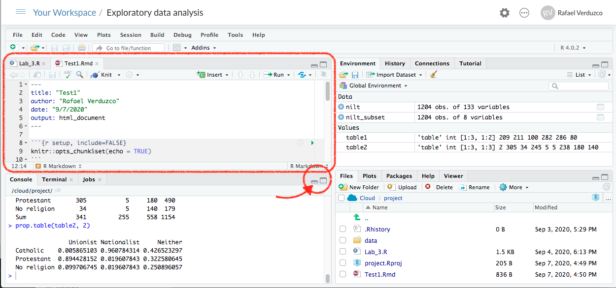
Task: View nilt dataset using its grid icon
Action: pos(600,107)
